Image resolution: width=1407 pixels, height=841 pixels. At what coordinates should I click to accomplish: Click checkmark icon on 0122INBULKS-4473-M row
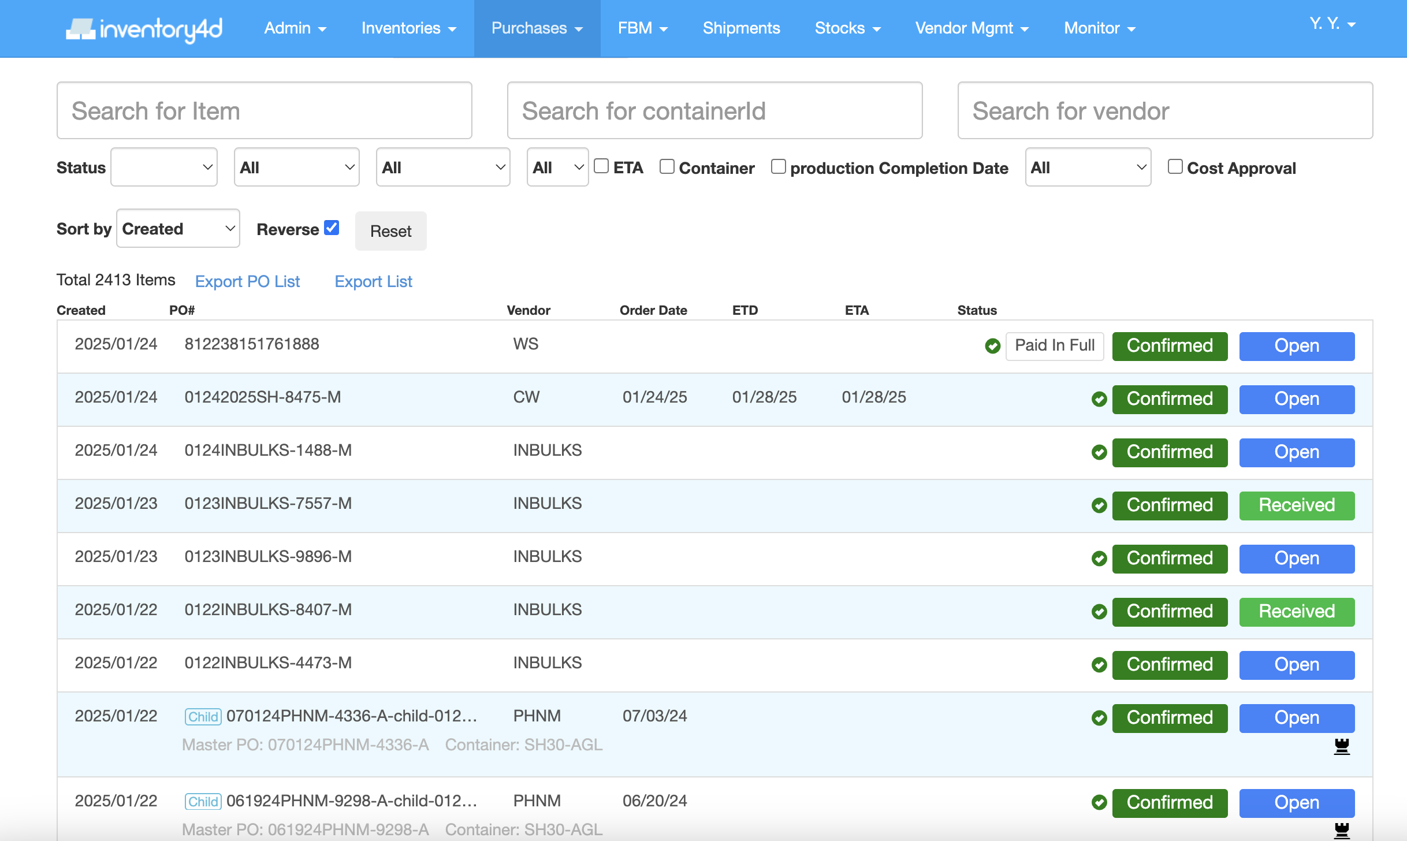pyautogui.click(x=1099, y=665)
